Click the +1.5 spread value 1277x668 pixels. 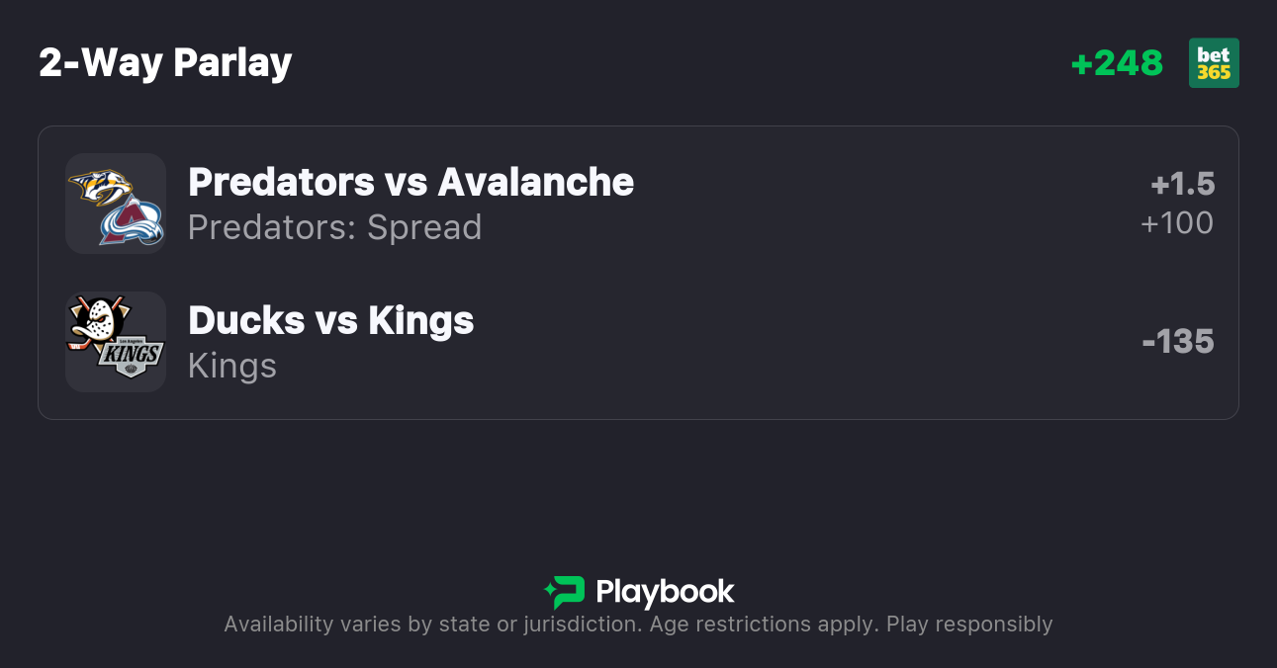(1182, 184)
